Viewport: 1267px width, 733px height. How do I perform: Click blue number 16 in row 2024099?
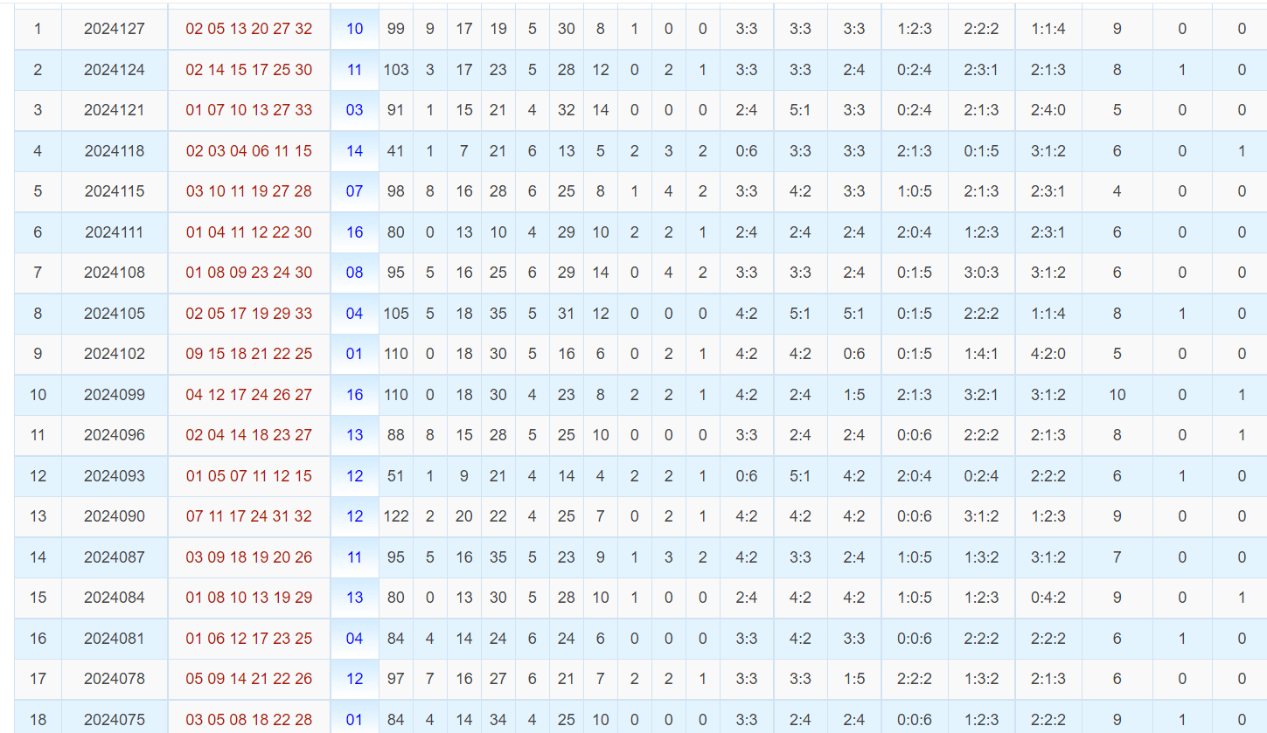[354, 395]
